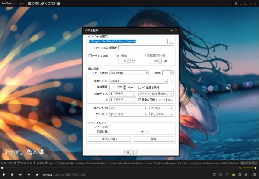
Task: Click the title 夏の夜に聴くエモい曲
Action: pos(44,3)
